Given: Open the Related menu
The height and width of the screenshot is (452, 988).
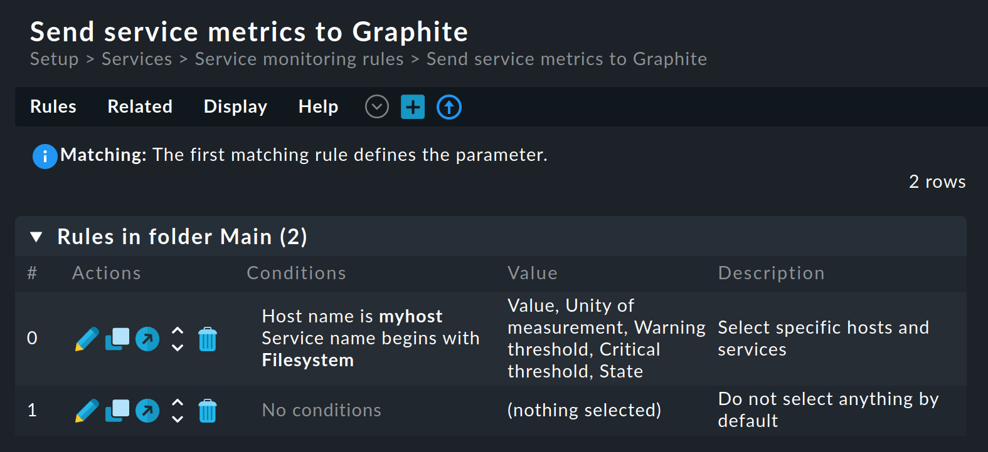Looking at the screenshot, I should [140, 106].
